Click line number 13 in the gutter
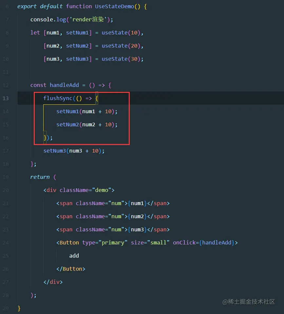284x314 pixels. [x=6, y=98]
